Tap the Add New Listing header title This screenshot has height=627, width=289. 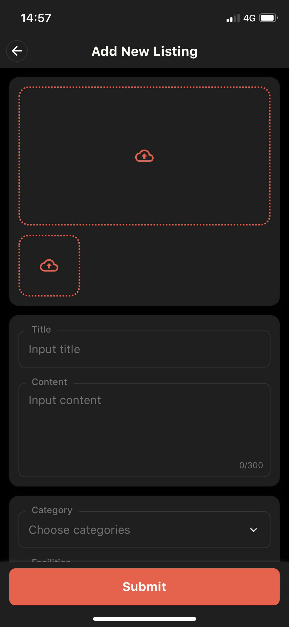(x=145, y=51)
